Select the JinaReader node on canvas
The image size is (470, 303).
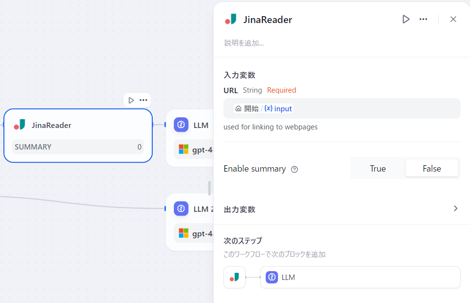pos(78,135)
